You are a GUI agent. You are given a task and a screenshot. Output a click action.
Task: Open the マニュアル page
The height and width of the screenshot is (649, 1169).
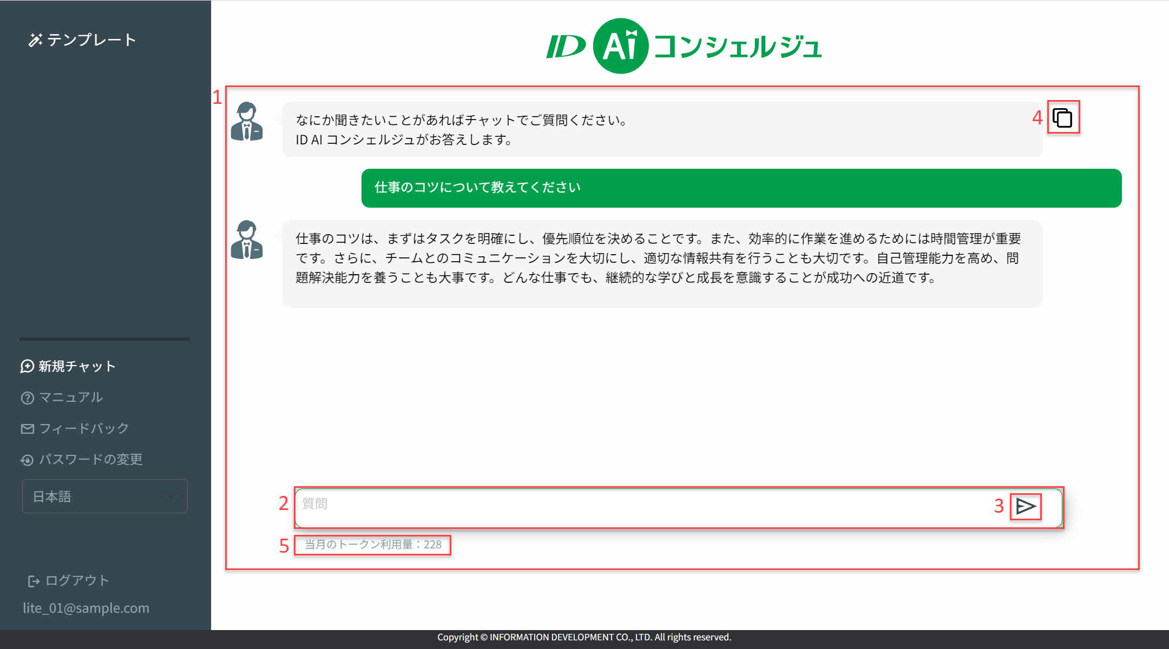point(62,398)
